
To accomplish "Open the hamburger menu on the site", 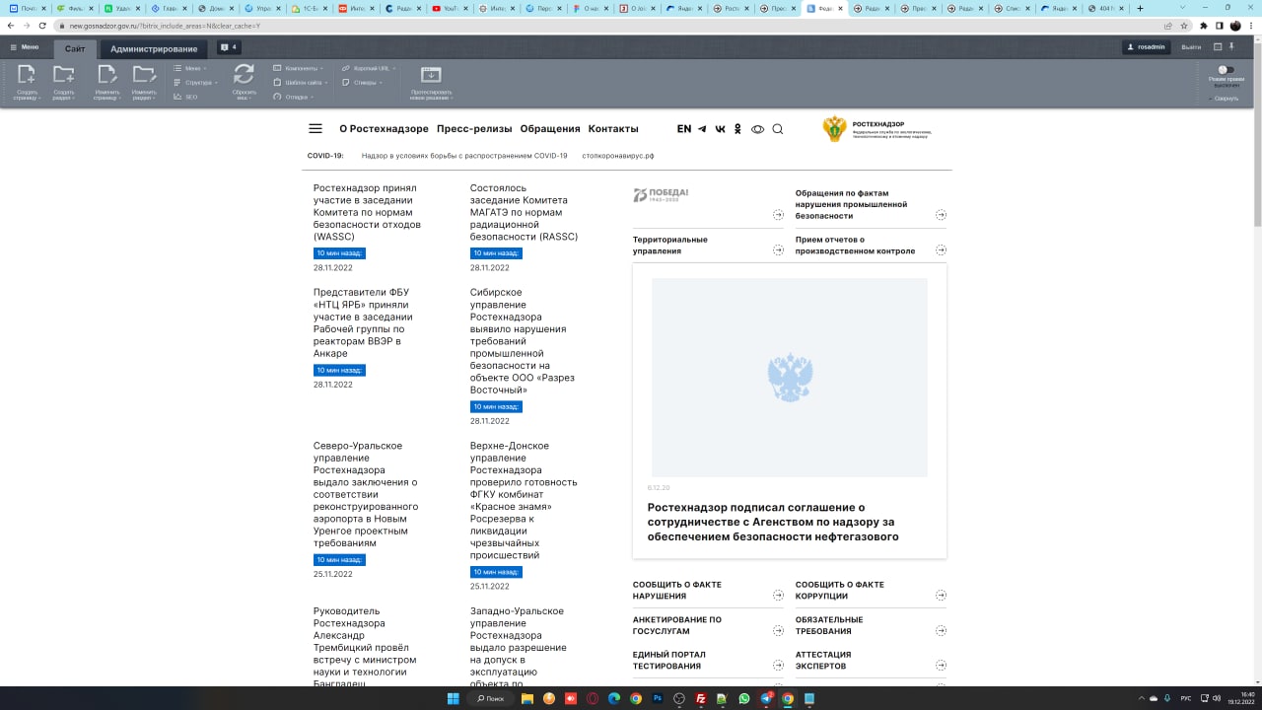I will coord(315,129).
